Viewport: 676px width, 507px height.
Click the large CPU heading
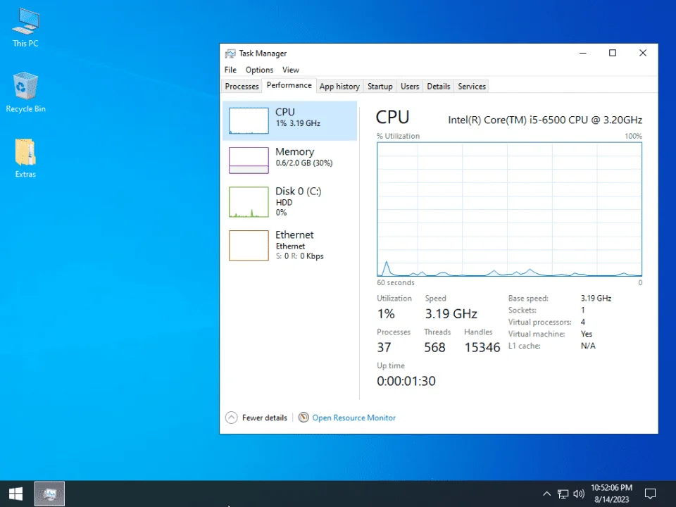point(392,118)
